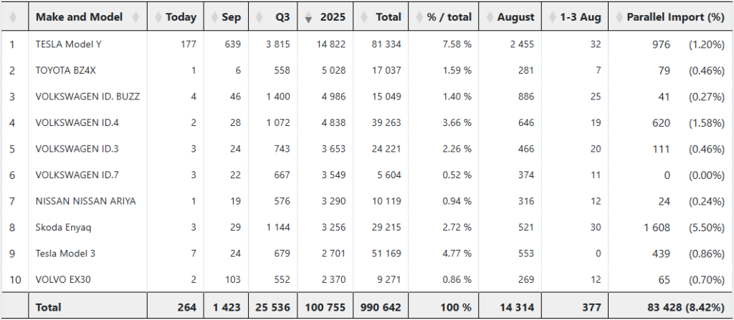Click sort diamond left of 1-3 Aug header
Screen dimensions: 734x320
552,17
